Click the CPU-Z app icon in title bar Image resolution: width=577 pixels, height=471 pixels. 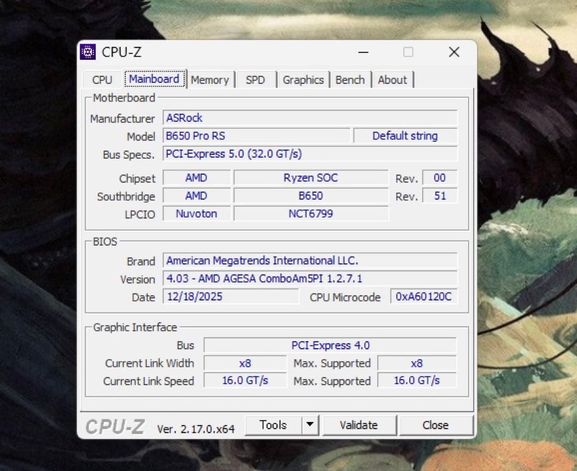pyautogui.click(x=88, y=52)
